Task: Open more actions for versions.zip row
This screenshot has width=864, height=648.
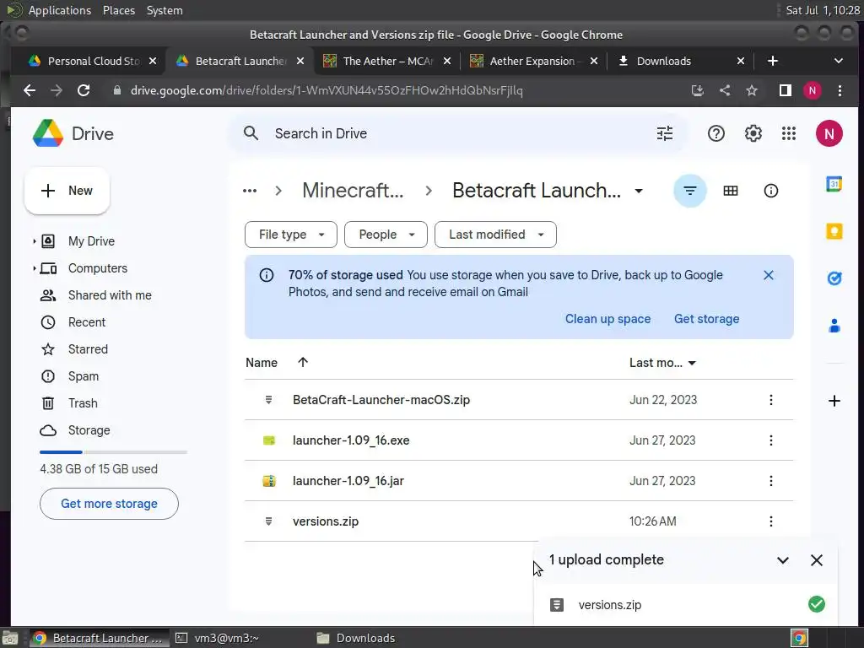Action: [770, 521]
